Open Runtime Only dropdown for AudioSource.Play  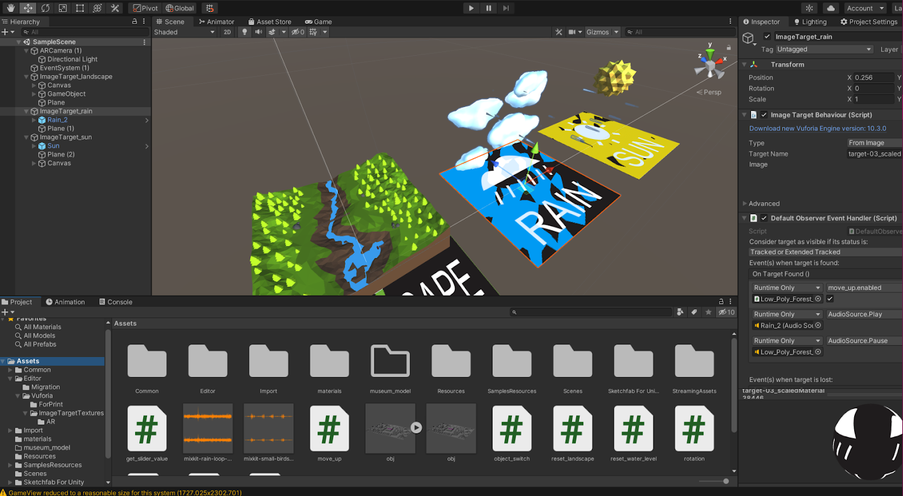pos(787,314)
